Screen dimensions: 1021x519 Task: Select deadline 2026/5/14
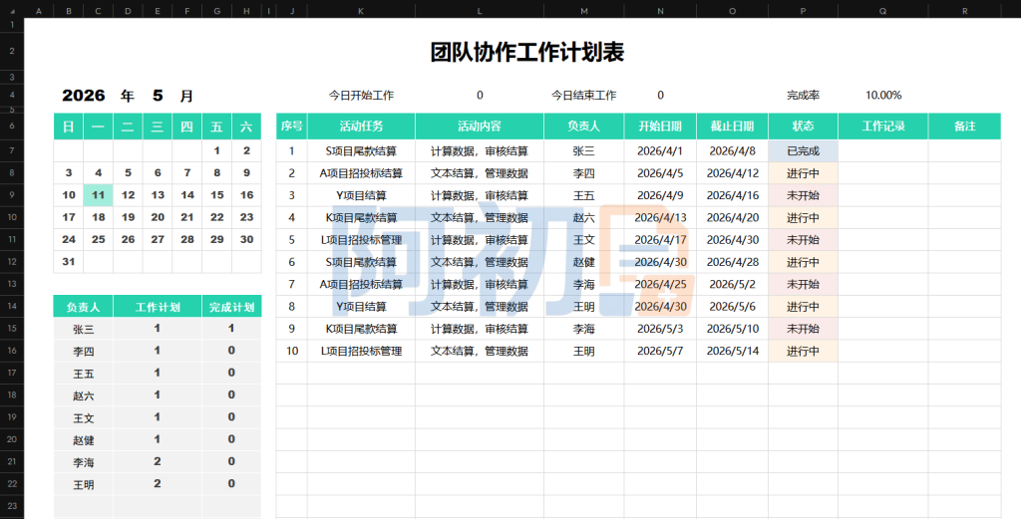tap(733, 351)
